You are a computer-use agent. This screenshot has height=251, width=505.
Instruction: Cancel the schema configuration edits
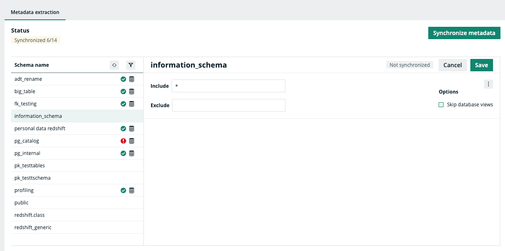[x=453, y=65]
